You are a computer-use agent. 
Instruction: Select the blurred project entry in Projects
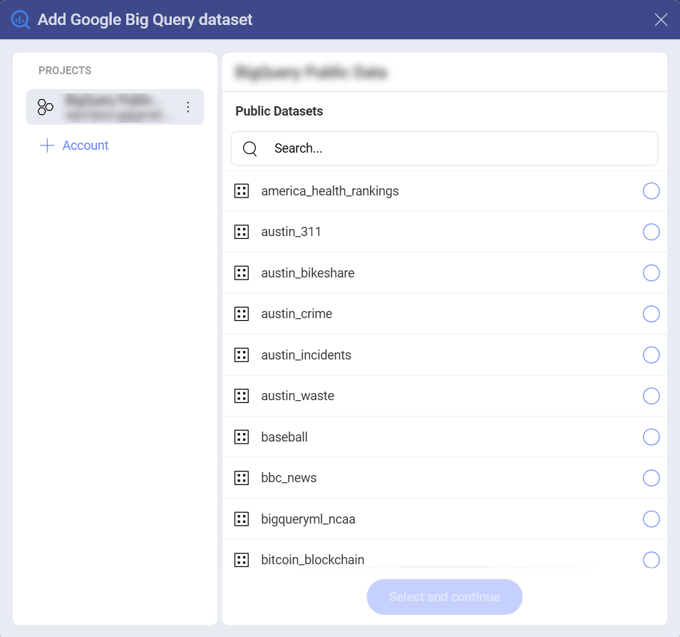point(115,107)
